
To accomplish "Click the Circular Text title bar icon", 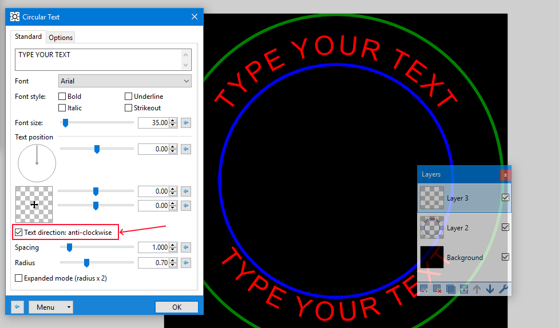I will pyautogui.click(x=15, y=17).
